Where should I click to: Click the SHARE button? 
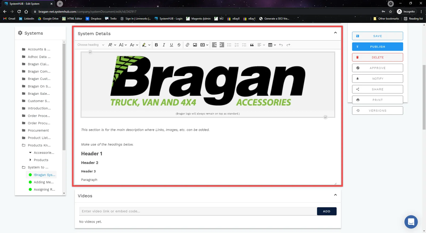pyautogui.click(x=378, y=89)
